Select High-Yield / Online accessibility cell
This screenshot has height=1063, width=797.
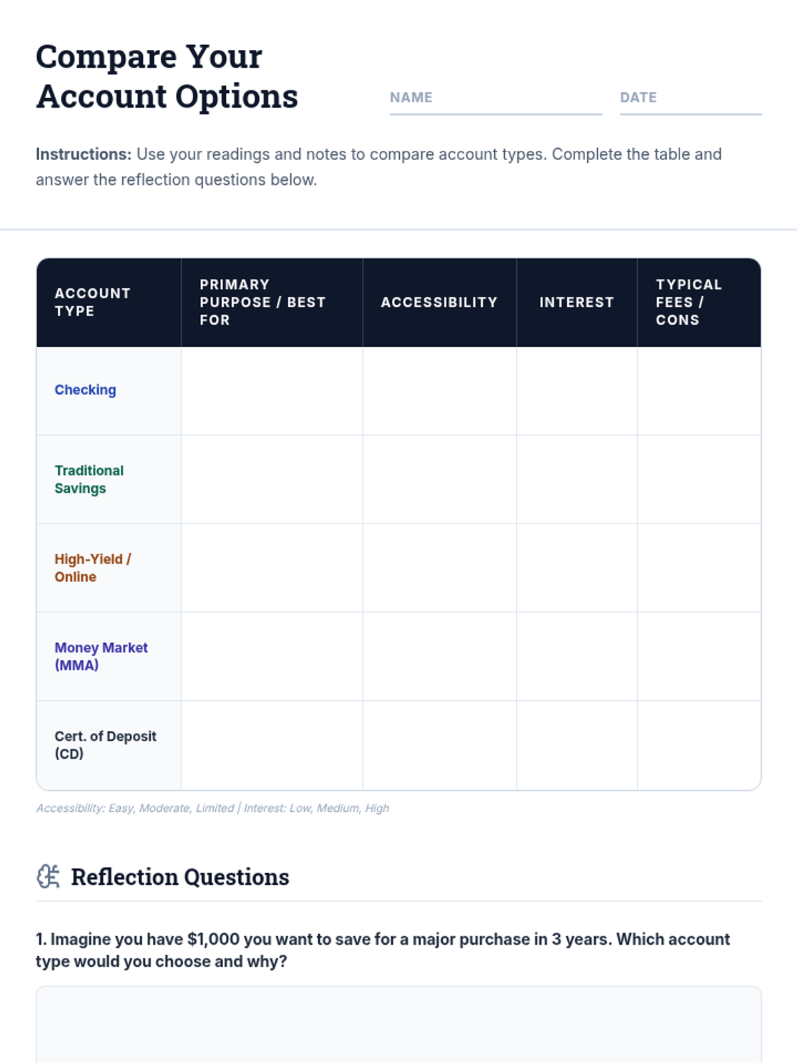[439, 568]
